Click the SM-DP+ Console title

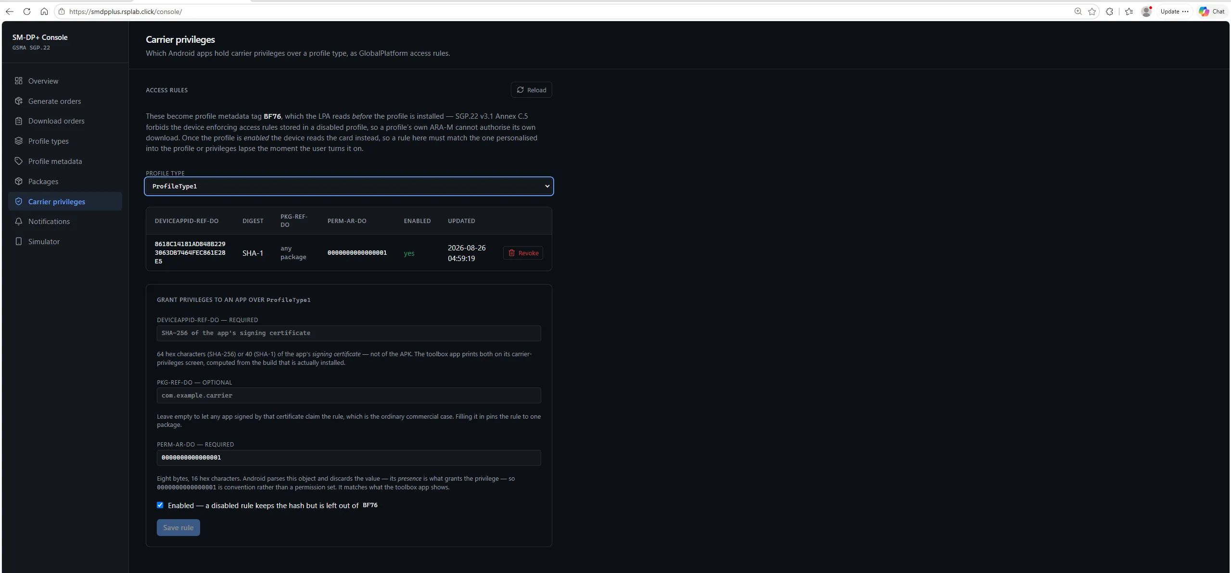point(40,37)
